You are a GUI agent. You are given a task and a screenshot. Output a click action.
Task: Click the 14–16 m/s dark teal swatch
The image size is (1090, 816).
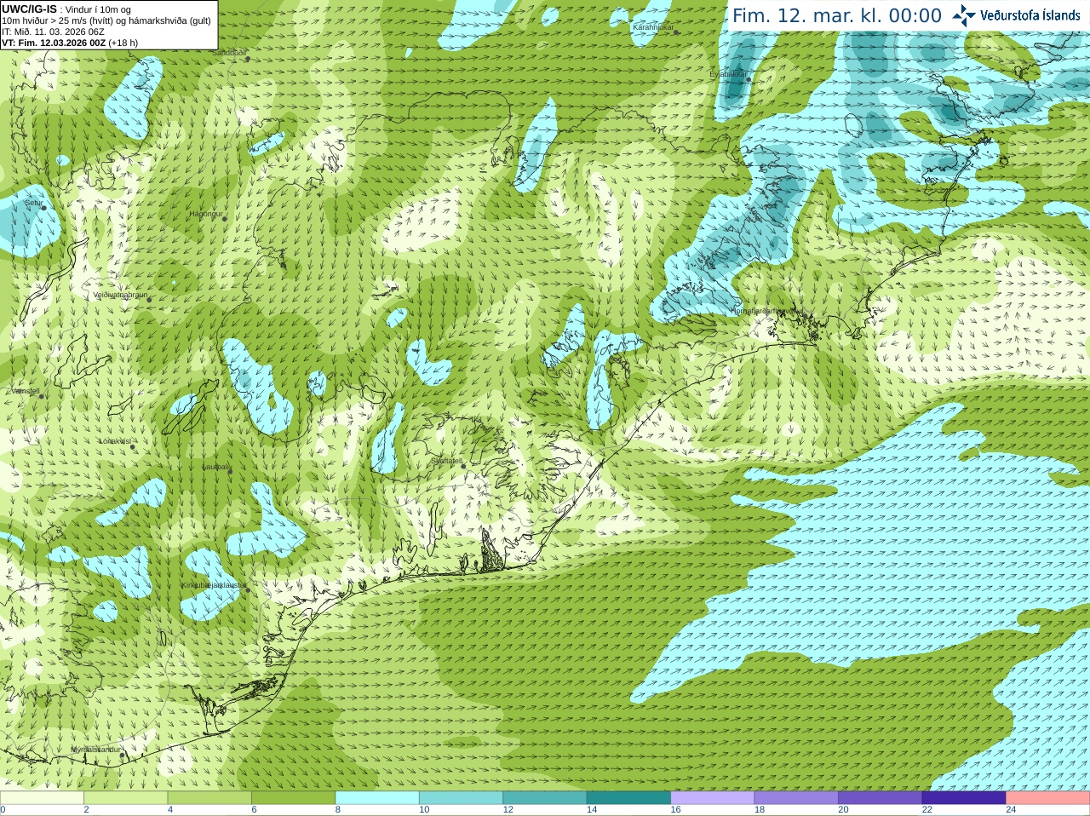coord(628,798)
